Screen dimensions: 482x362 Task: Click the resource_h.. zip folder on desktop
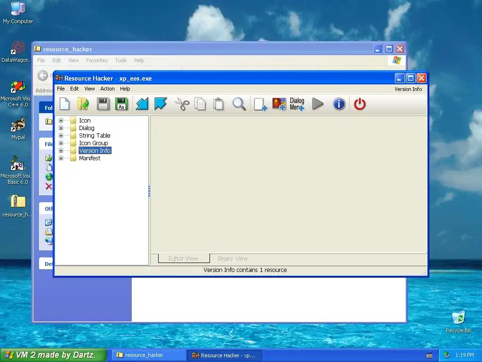click(17, 206)
